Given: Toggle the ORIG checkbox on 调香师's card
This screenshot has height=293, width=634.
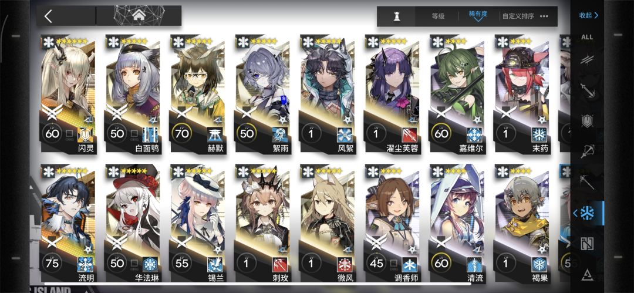Looking at the screenshot, I should click(x=394, y=264).
